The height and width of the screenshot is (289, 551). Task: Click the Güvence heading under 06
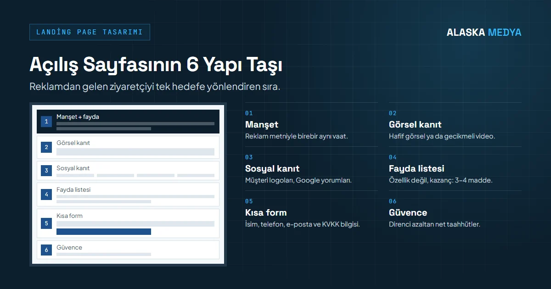(x=408, y=212)
